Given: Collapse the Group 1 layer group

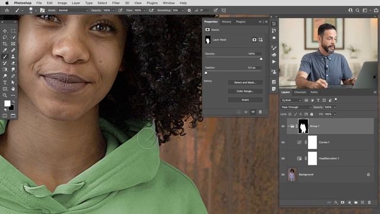Looking at the screenshot, I should pyautogui.click(x=289, y=126).
